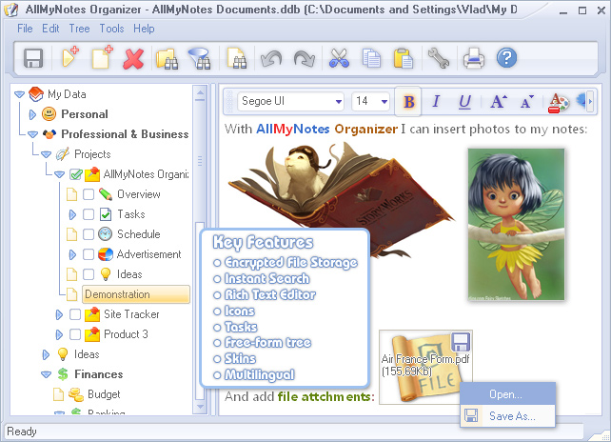This screenshot has height=442, width=611.
Task: Check the Site Tracker checkbox
Action: click(75, 314)
